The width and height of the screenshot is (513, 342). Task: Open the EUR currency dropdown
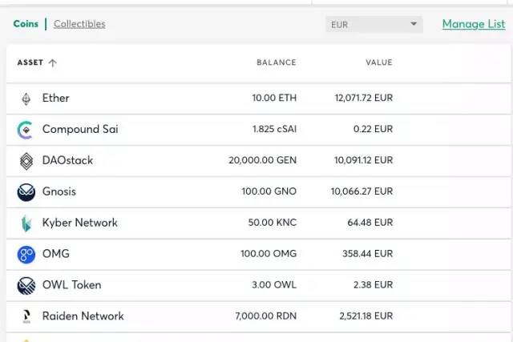coord(374,25)
